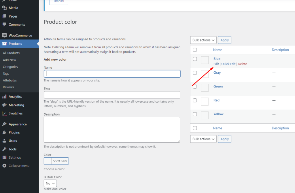Viewport: 295px width, 193px height.
Task: Tick the select-all checkbox in table footer
Action: tap(195, 128)
